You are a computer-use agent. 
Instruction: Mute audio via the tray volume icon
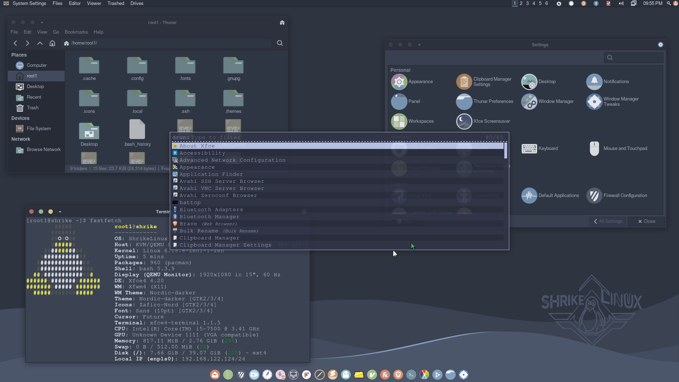(621, 4)
